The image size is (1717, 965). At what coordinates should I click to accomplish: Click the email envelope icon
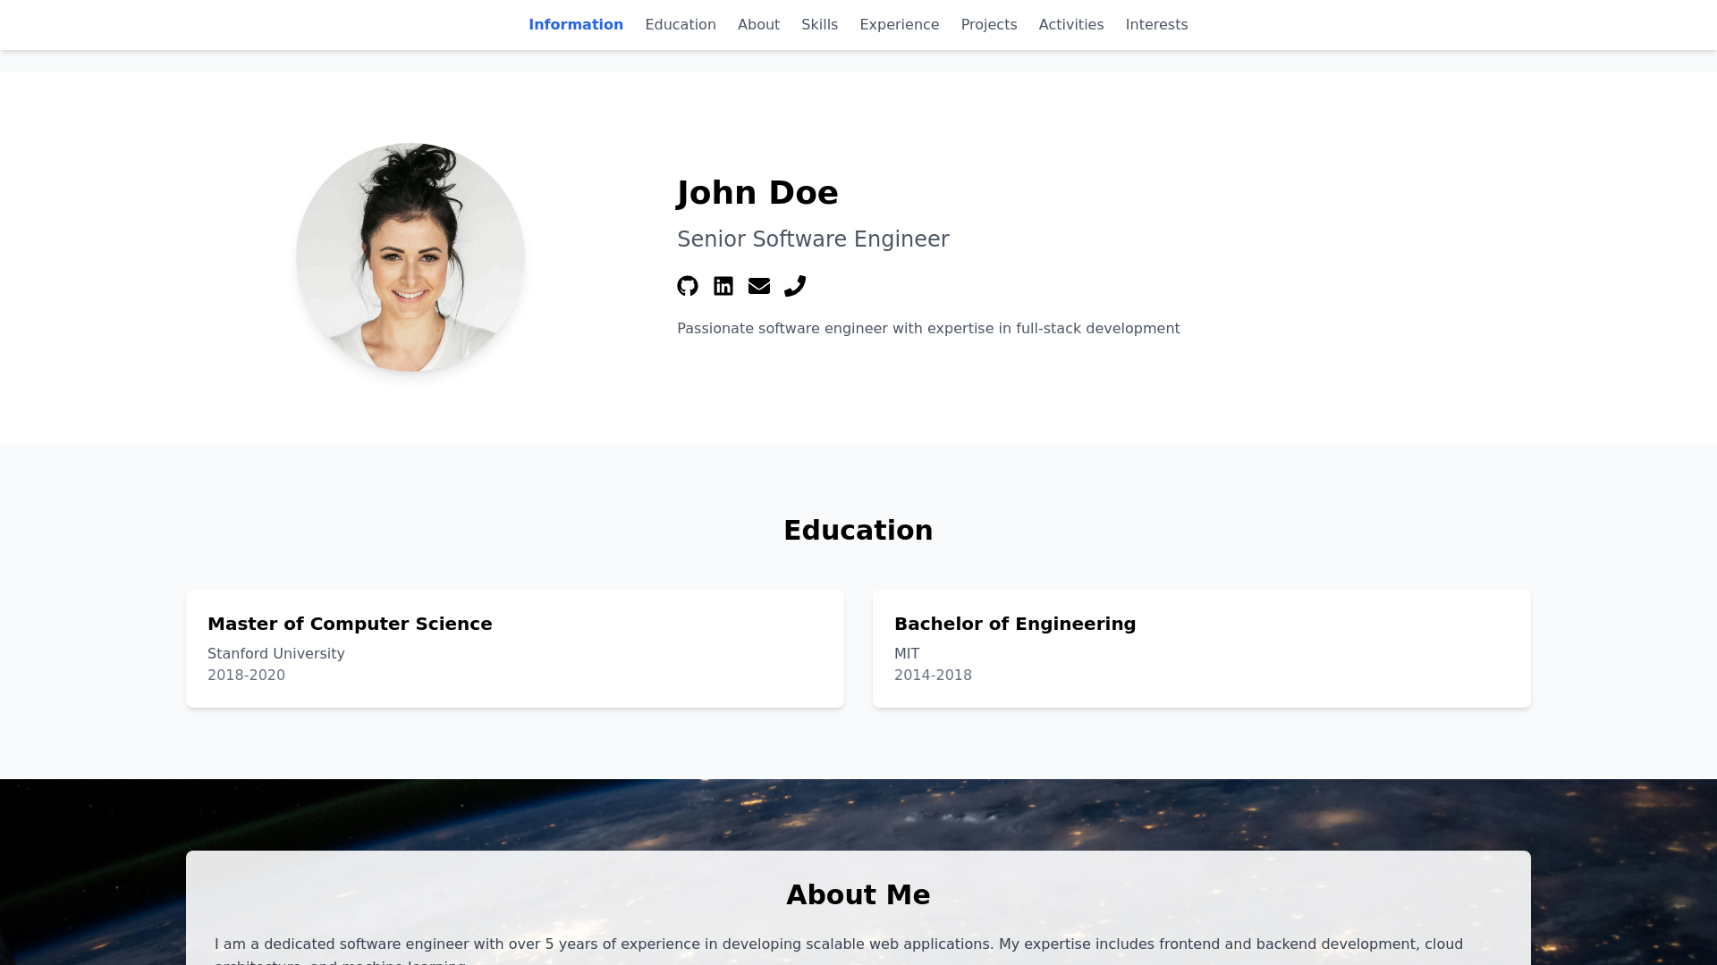[x=758, y=286]
